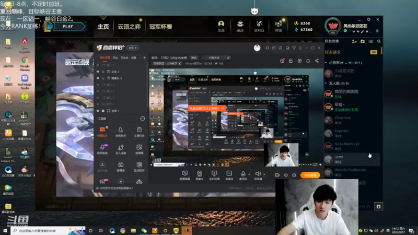Click the new friend folder icon
The width and height of the screenshot is (418, 235).
click(363, 41)
